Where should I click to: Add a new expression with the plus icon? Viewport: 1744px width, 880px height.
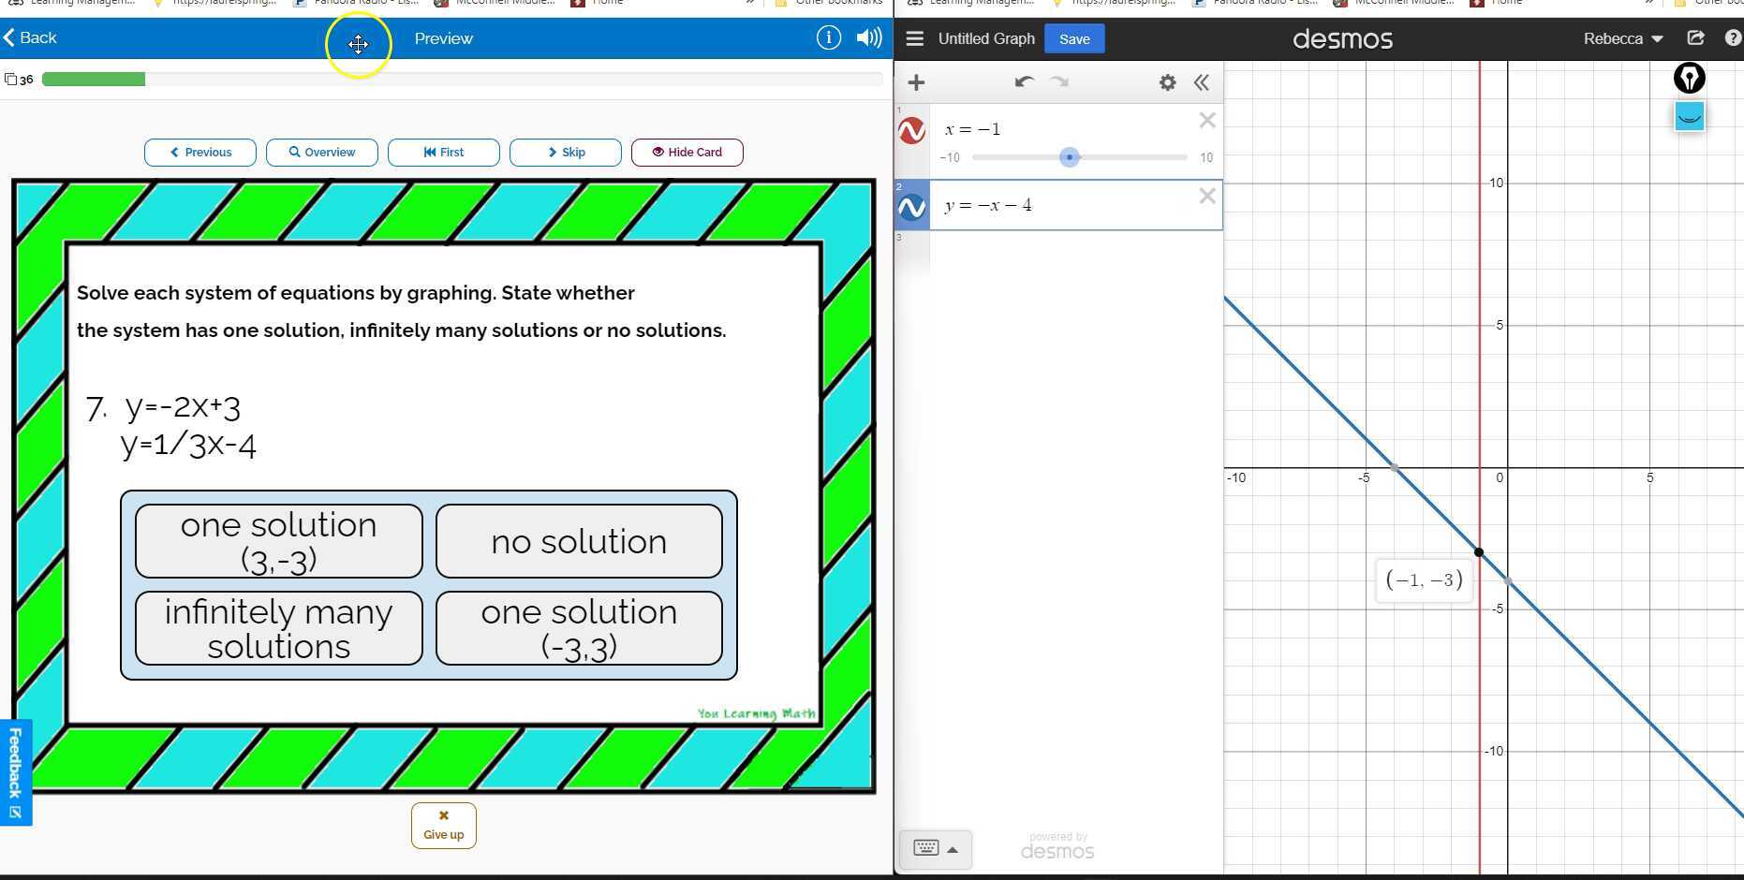pos(916,82)
